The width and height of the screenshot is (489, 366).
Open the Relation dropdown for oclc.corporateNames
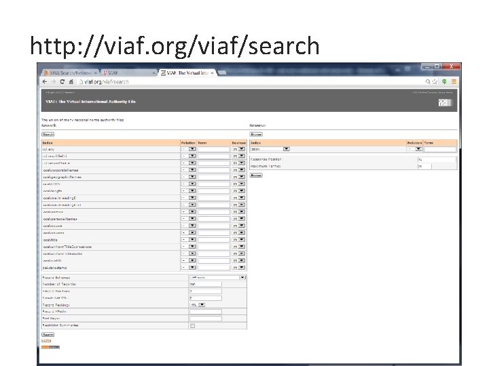[188, 170]
